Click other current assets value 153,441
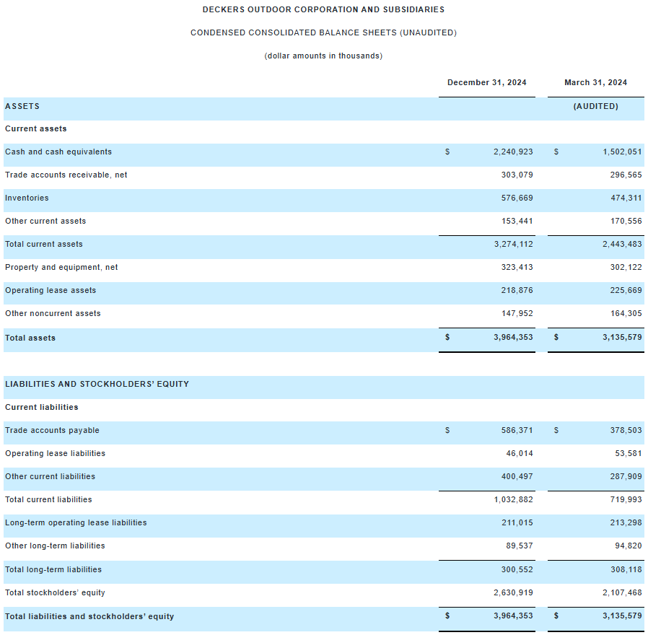The image size is (648, 635). (x=517, y=221)
